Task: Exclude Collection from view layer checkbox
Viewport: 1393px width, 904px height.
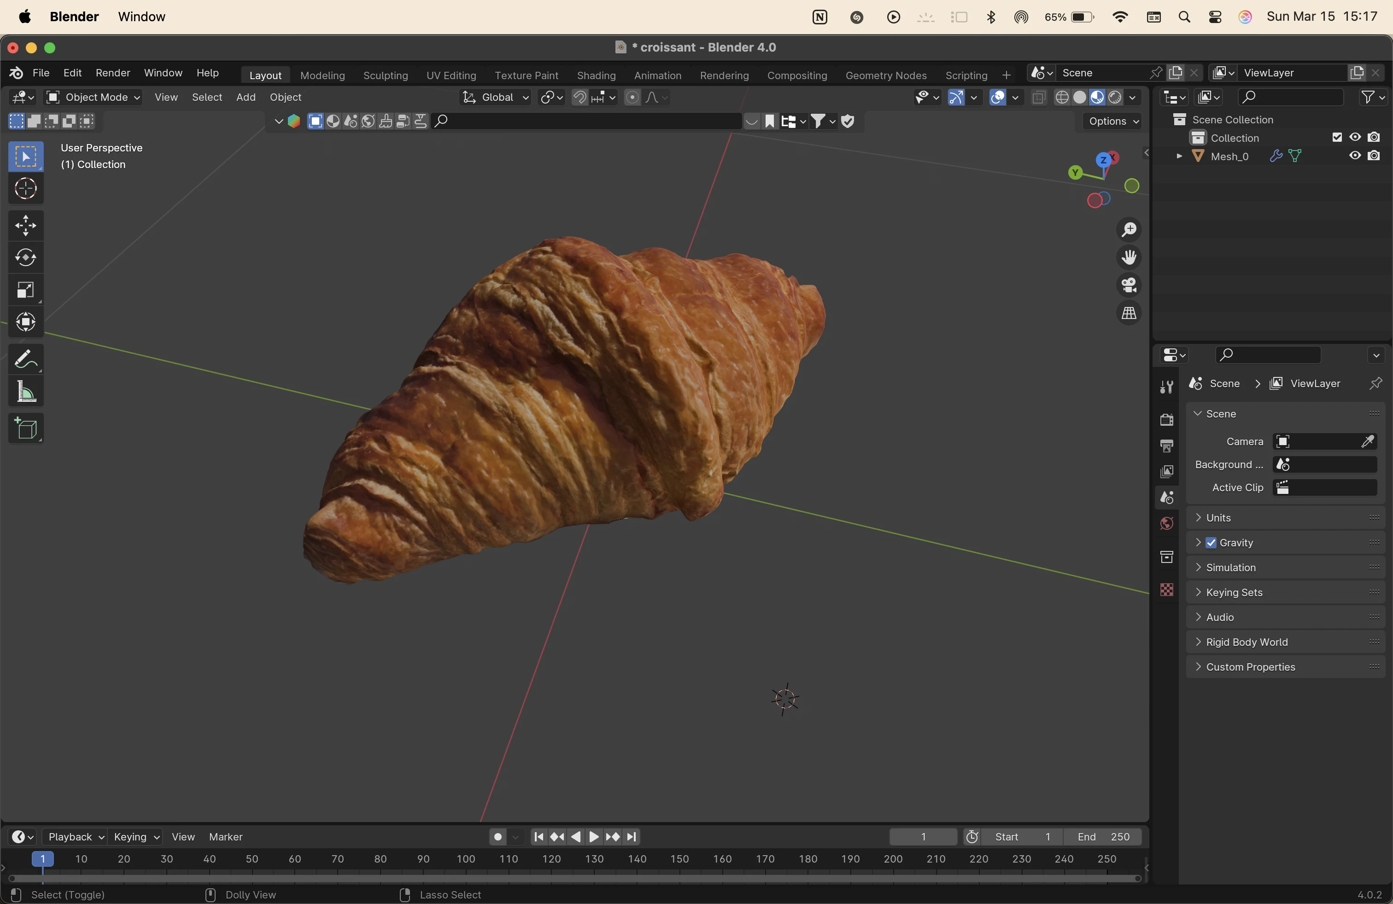Action: 1337,138
